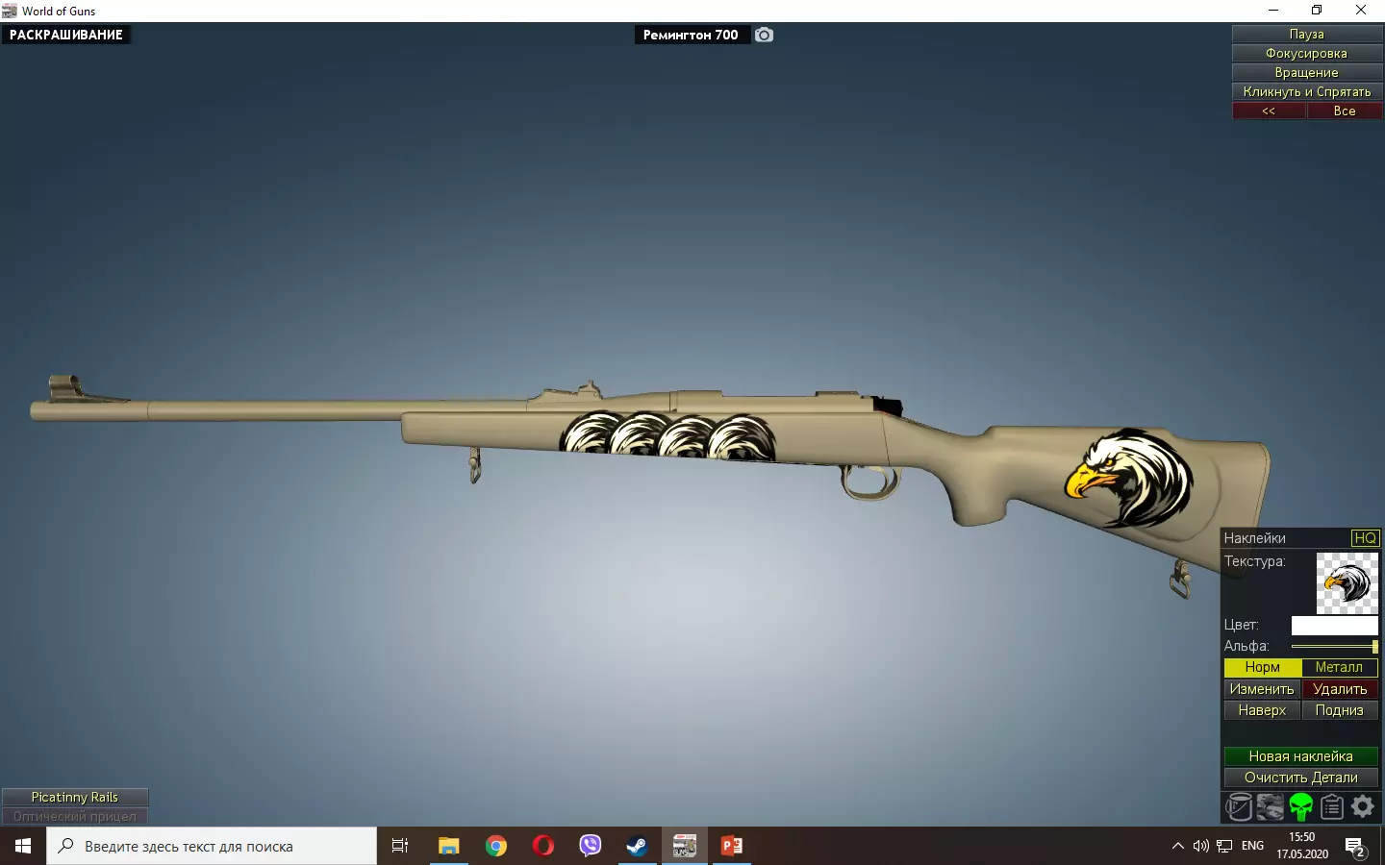Toggle Кликнуть и Спрятать mode

(x=1307, y=91)
